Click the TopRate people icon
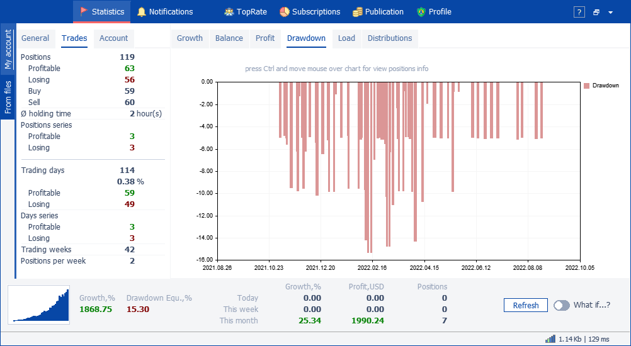 point(229,12)
